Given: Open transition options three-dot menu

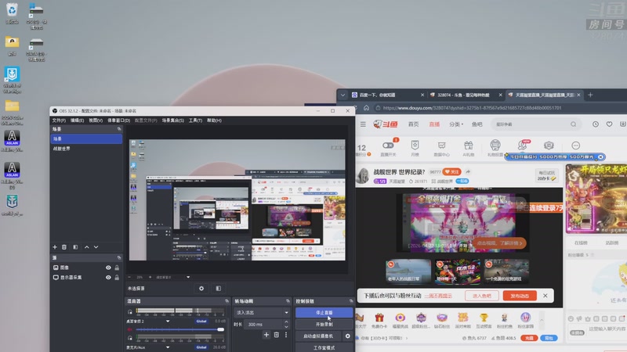Looking at the screenshot, I should pyautogui.click(x=286, y=335).
